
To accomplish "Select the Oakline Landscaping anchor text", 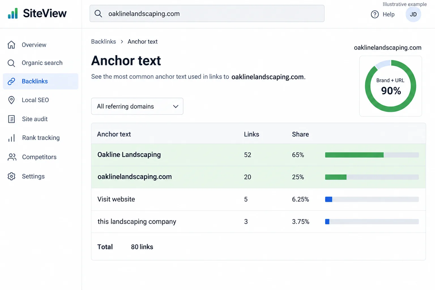I will tap(129, 155).
